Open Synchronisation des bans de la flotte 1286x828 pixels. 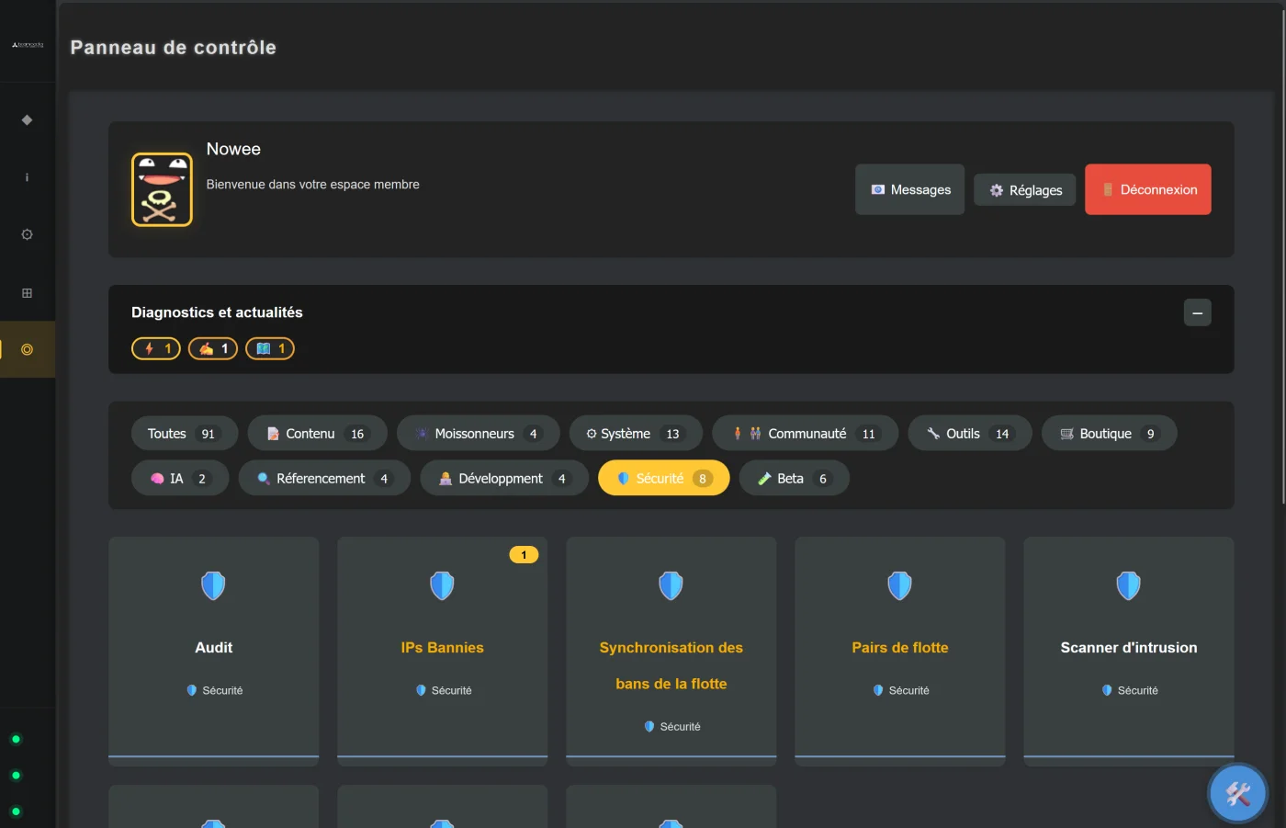tap(671, 652)
